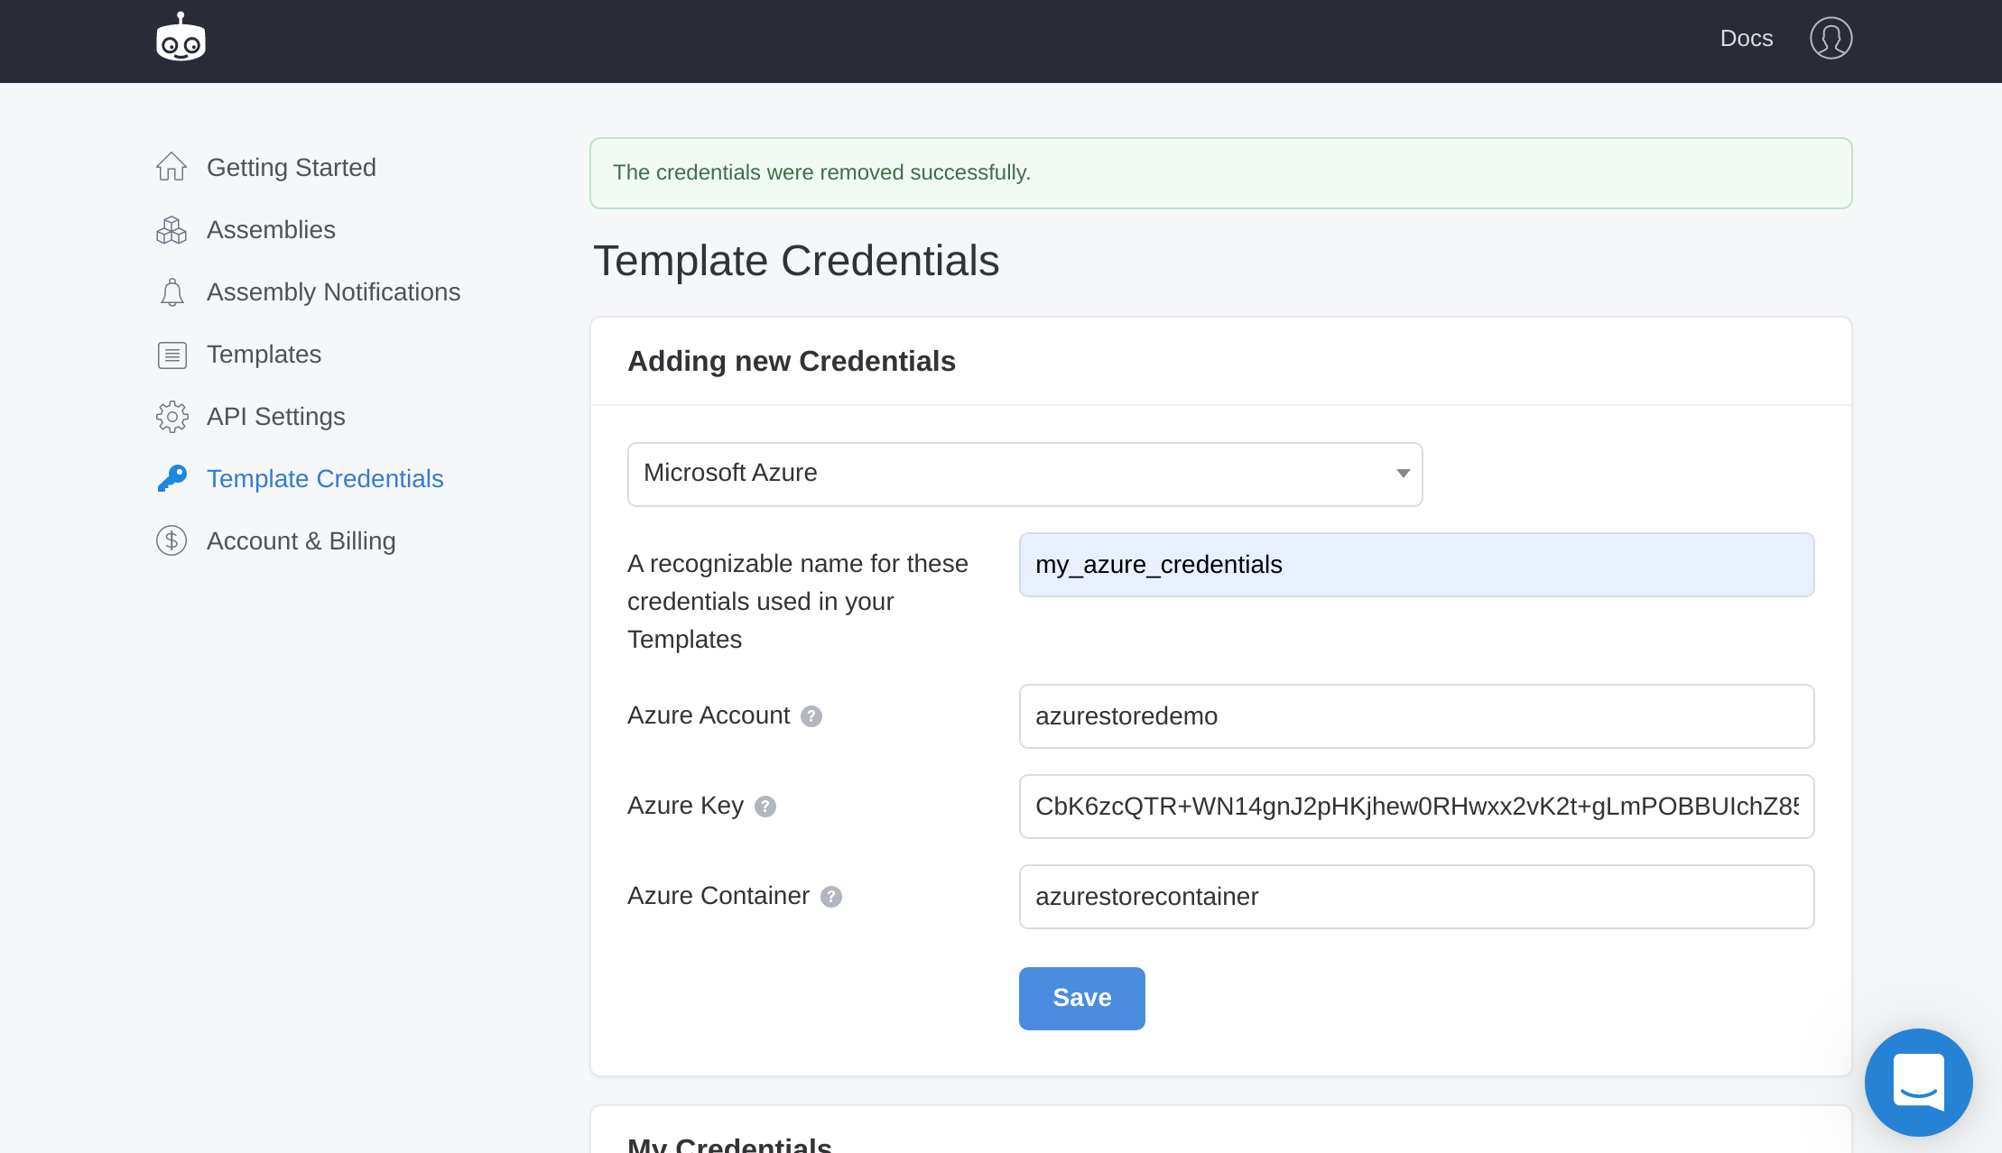Open Assembly Notifications page
The width and height of the screenshot is (2002, 1153).
[x=333, y=292]
